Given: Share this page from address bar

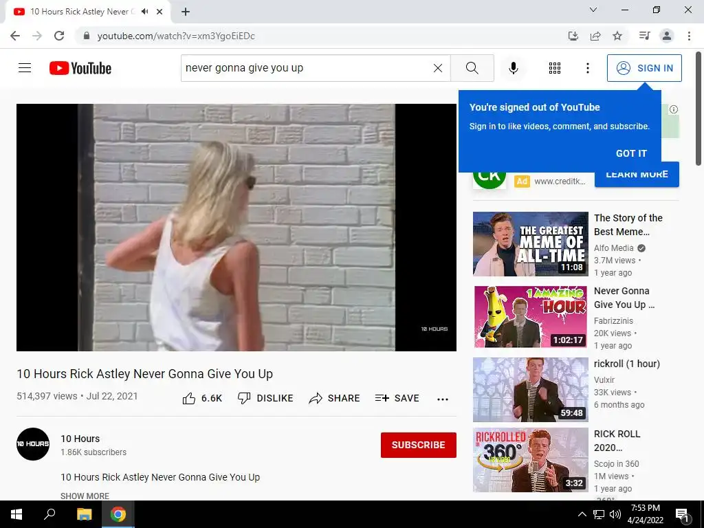Looking at the screenshot, I should (595, 36).
